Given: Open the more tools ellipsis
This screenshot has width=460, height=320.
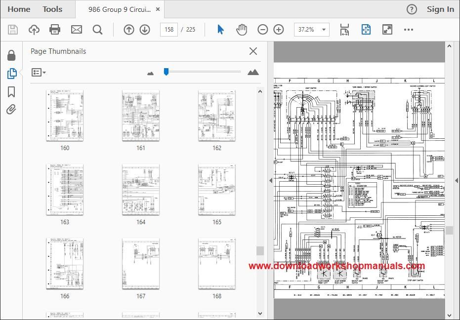Looking at the screenshot, I should pyautogui.click(x=408, y=30).
